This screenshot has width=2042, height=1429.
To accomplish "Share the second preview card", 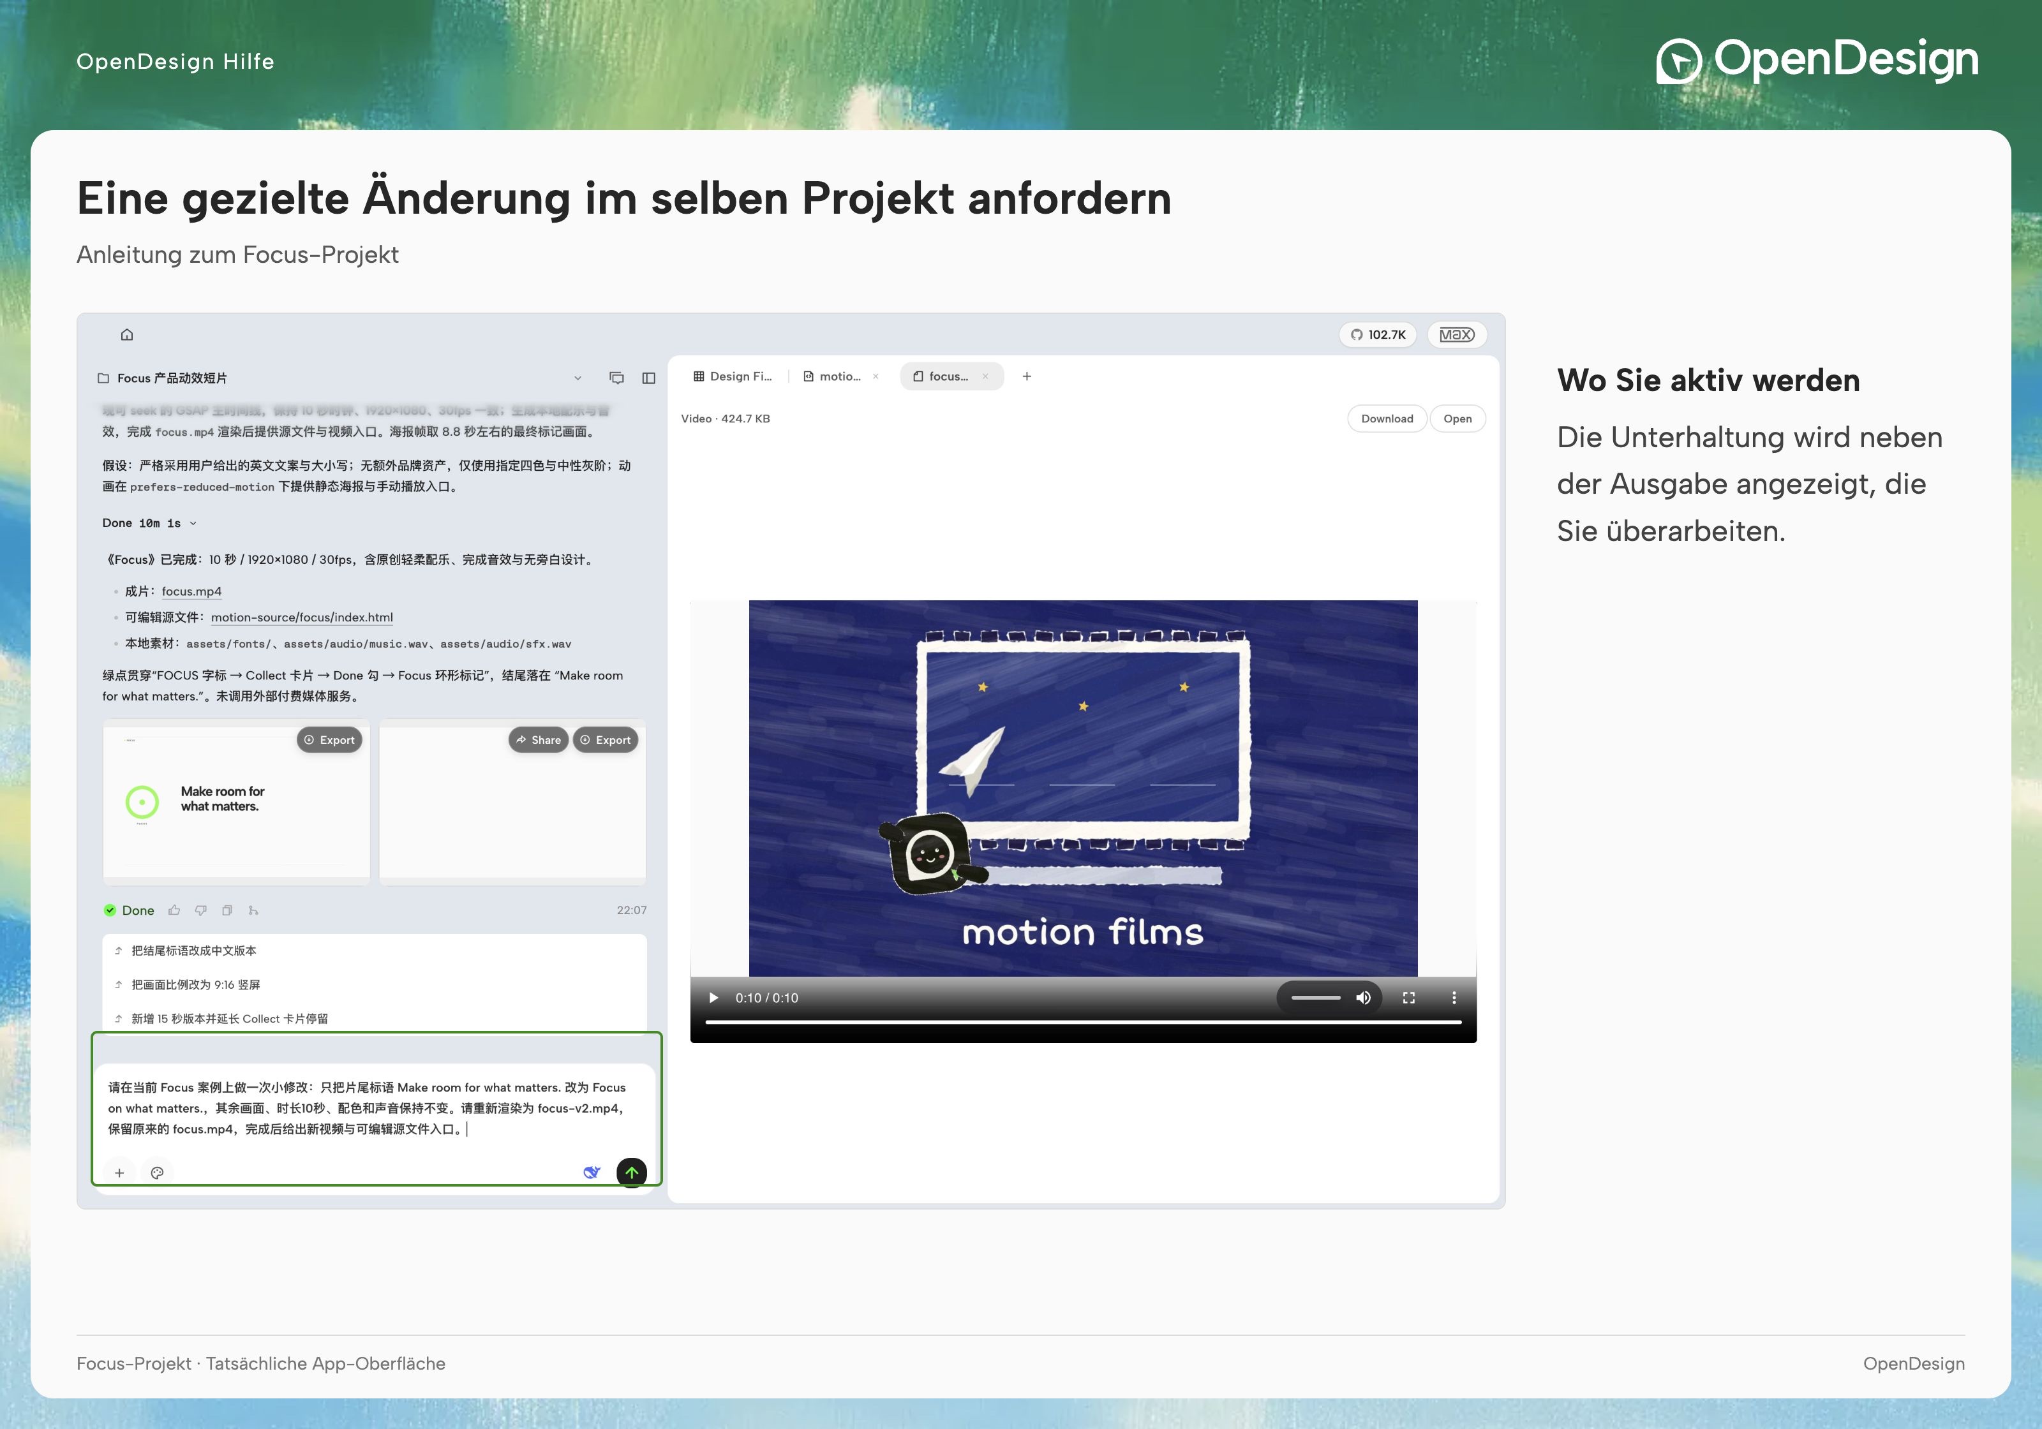I will coord(538,740).
